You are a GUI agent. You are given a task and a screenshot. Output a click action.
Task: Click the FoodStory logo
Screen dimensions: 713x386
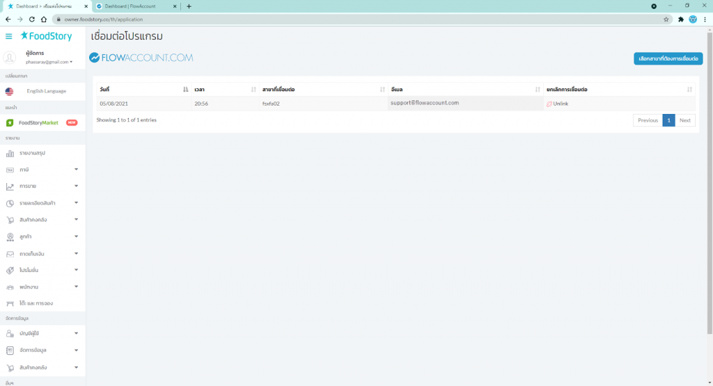[x=46, y=36]
